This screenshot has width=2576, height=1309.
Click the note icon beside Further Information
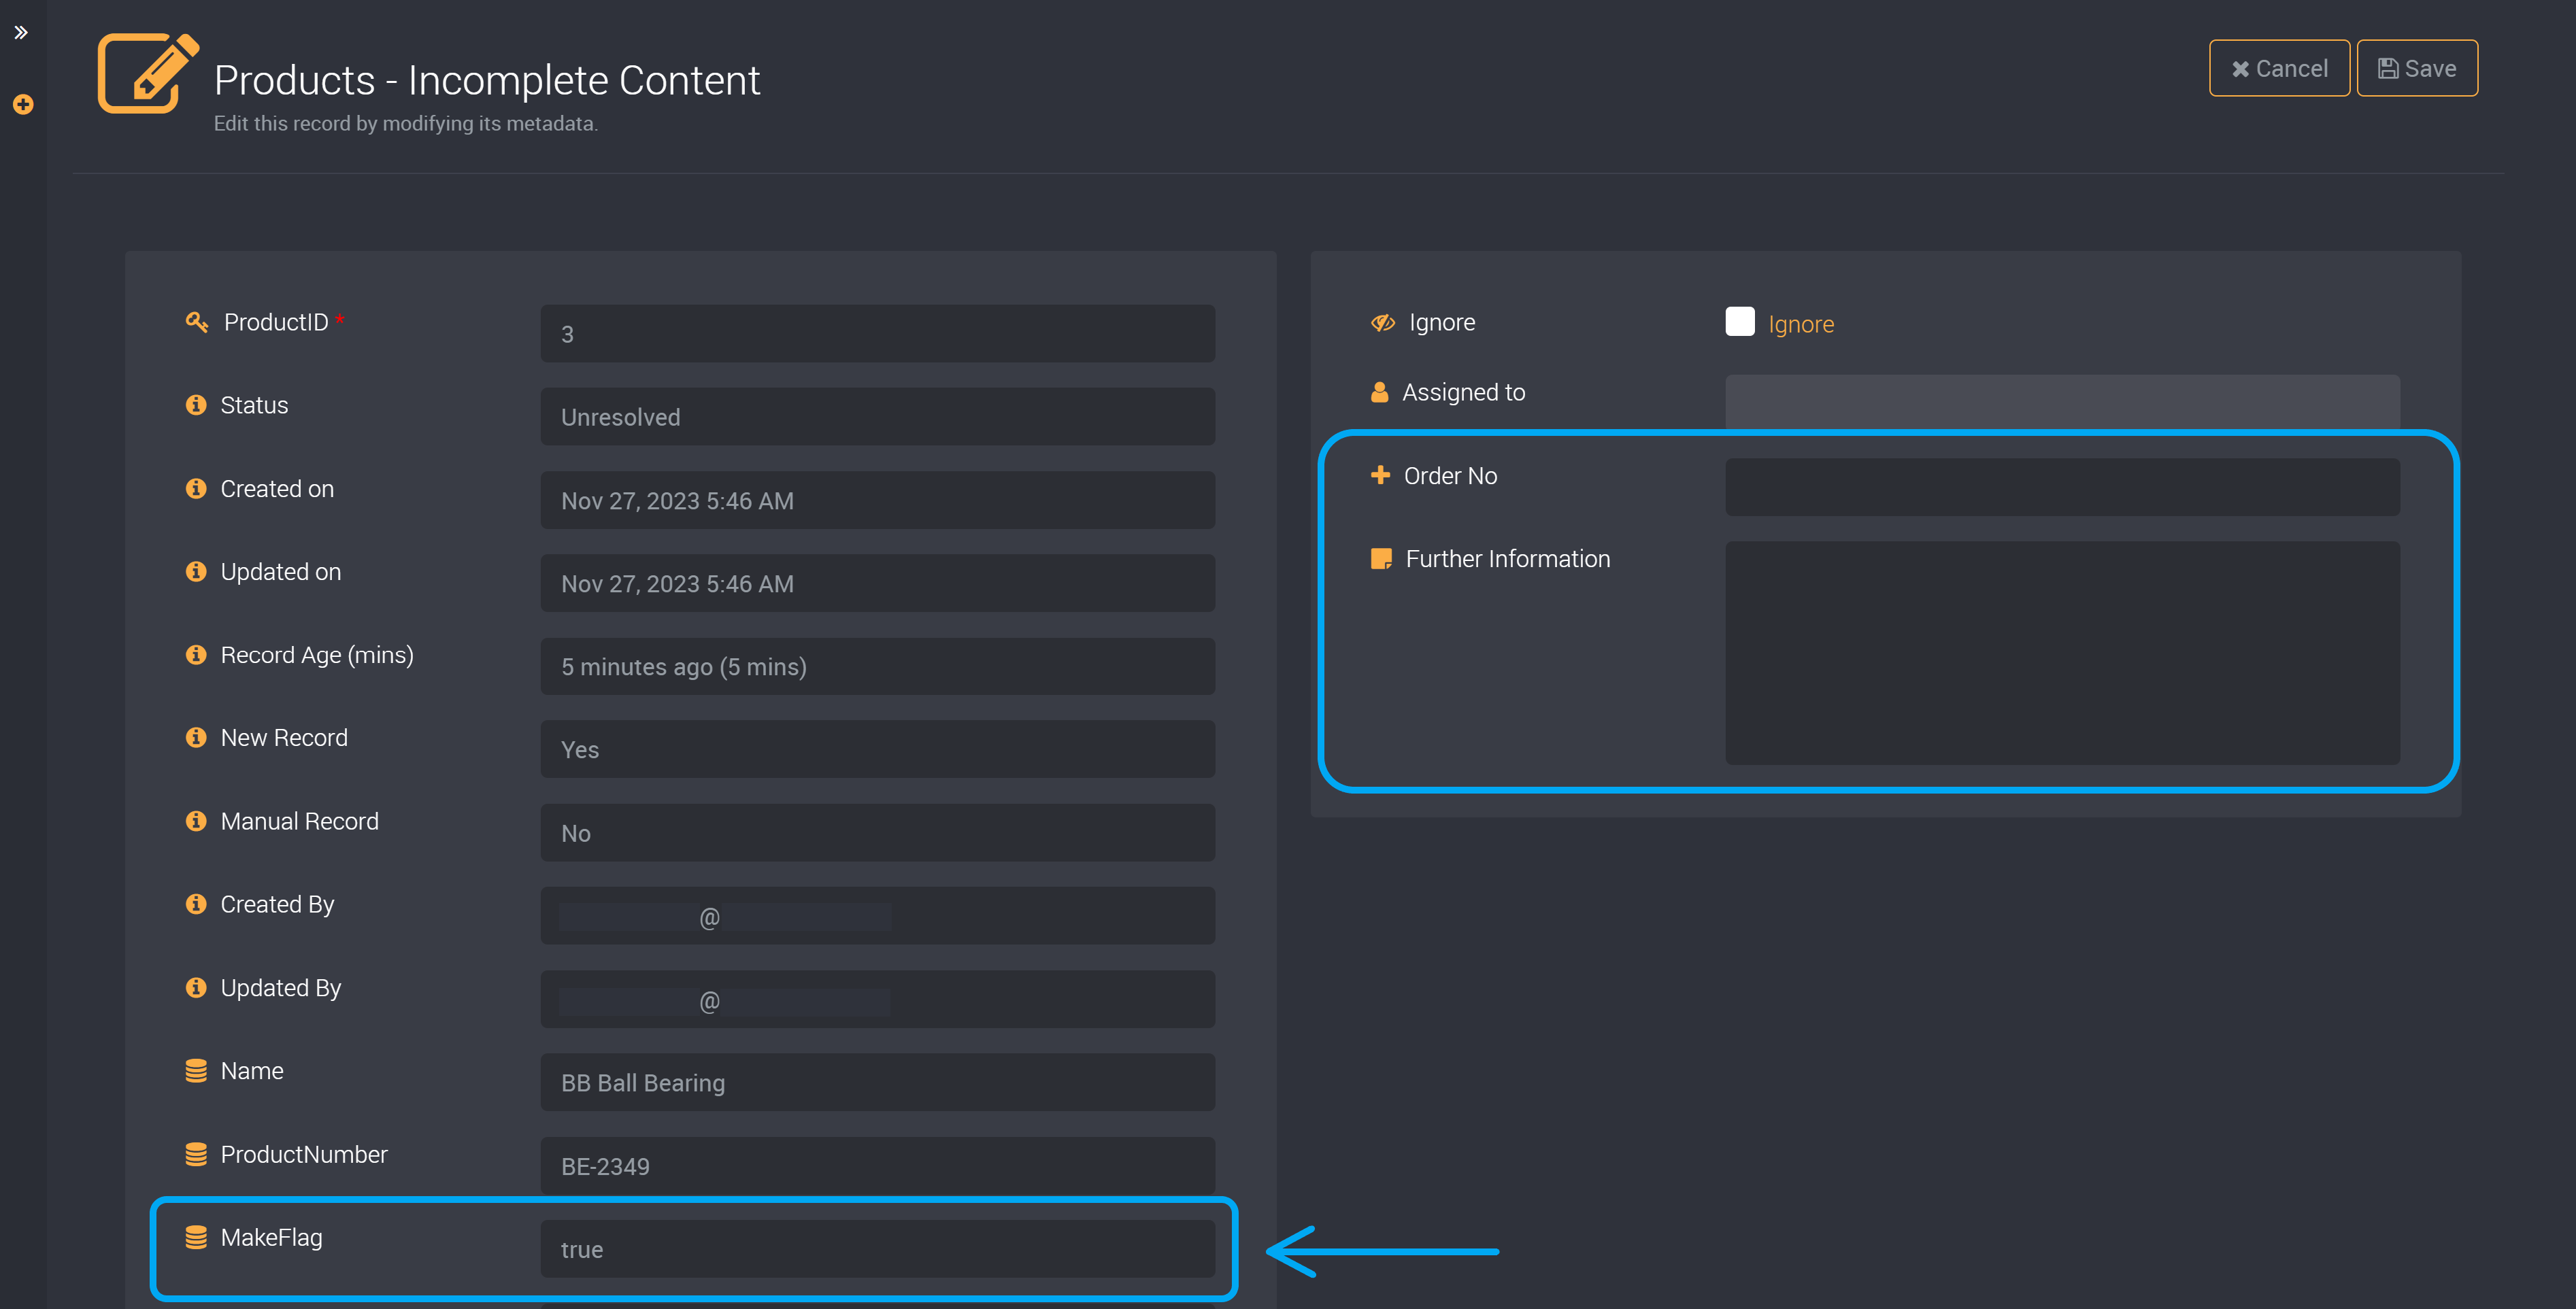[1381, 558]
